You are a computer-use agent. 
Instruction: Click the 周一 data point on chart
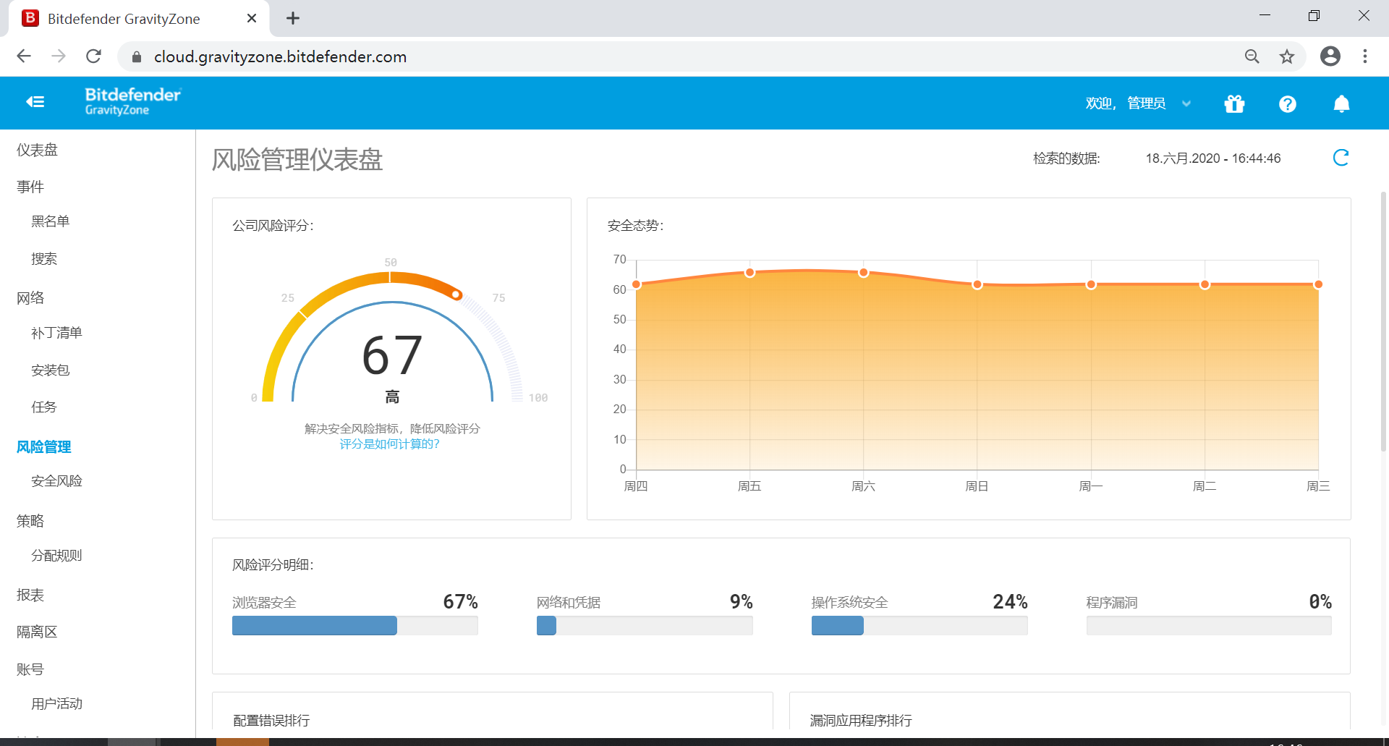(x=1091, y=284)
